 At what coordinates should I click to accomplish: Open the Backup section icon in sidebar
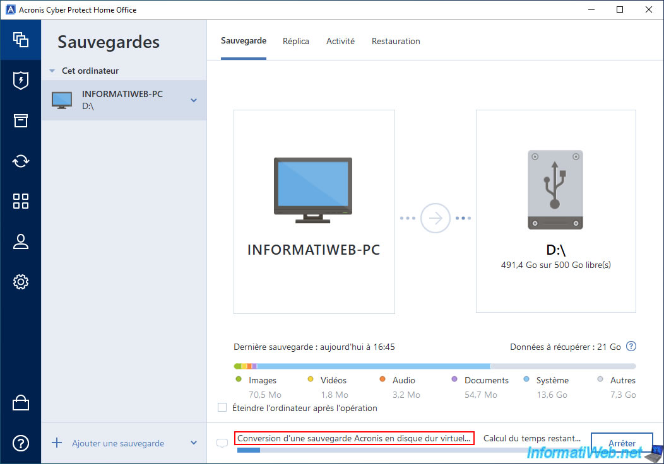tap(20, 40)
